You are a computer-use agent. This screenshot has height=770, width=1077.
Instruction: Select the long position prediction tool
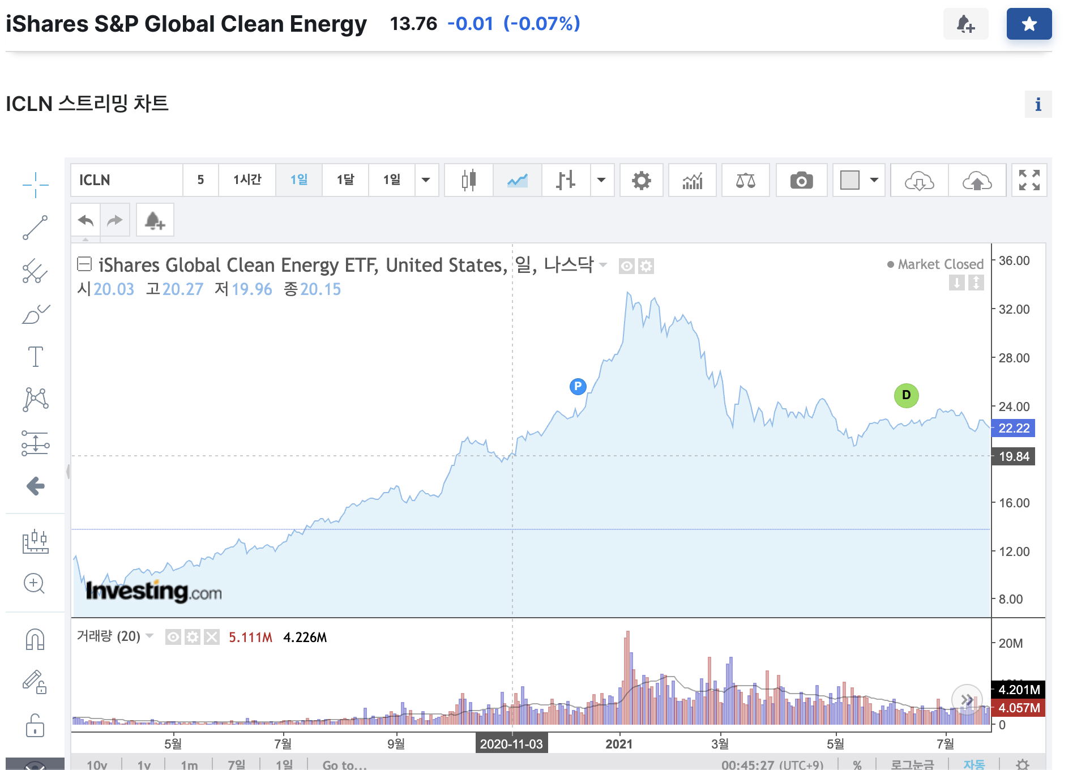[35, 443]
